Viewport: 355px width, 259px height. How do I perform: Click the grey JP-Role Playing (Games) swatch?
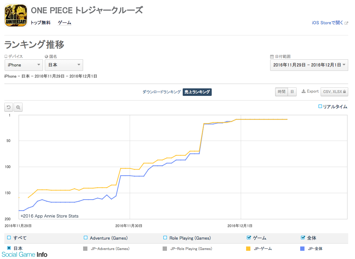[165, 249]
